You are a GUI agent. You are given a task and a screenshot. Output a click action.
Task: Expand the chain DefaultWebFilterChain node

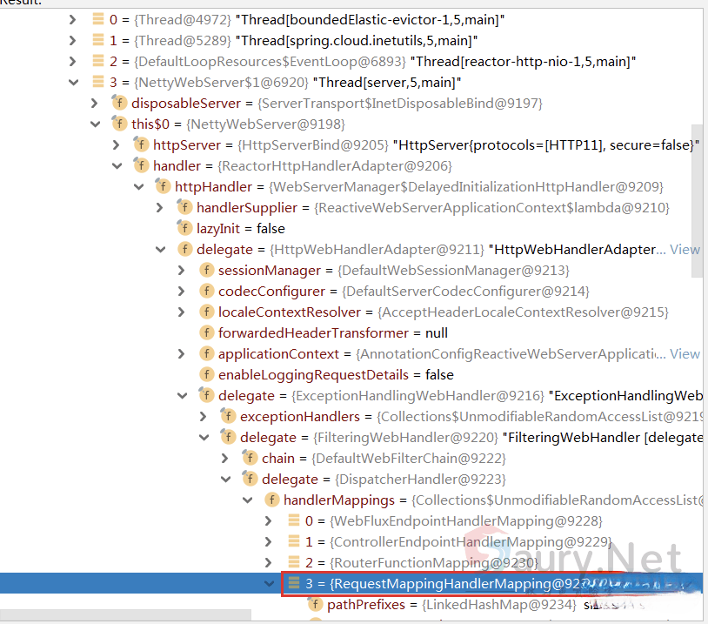[x=225, y=459]
